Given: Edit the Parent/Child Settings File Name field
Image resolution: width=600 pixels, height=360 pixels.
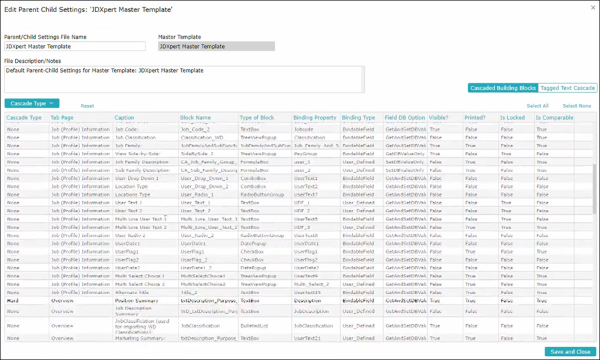Looking at the screenshot, I should [x=75, y=46].
